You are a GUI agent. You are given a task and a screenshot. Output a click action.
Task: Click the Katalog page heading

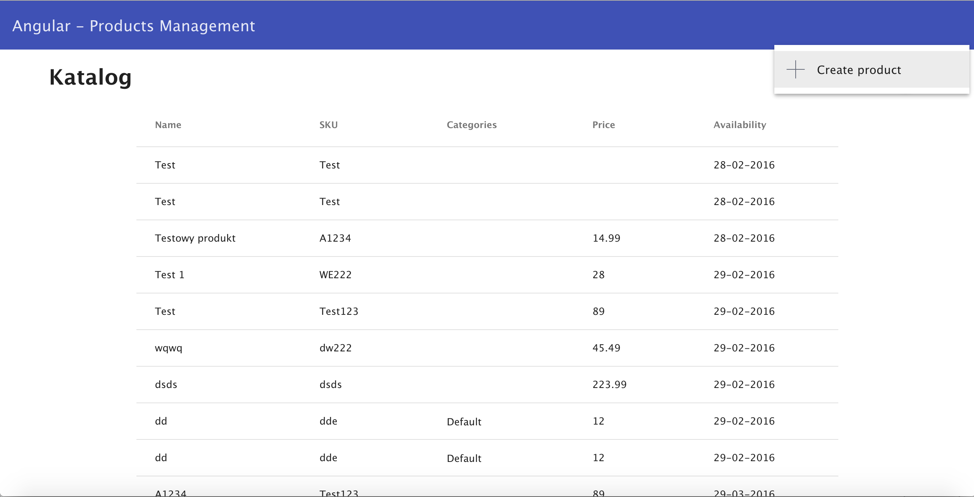[x=90, y=77]
